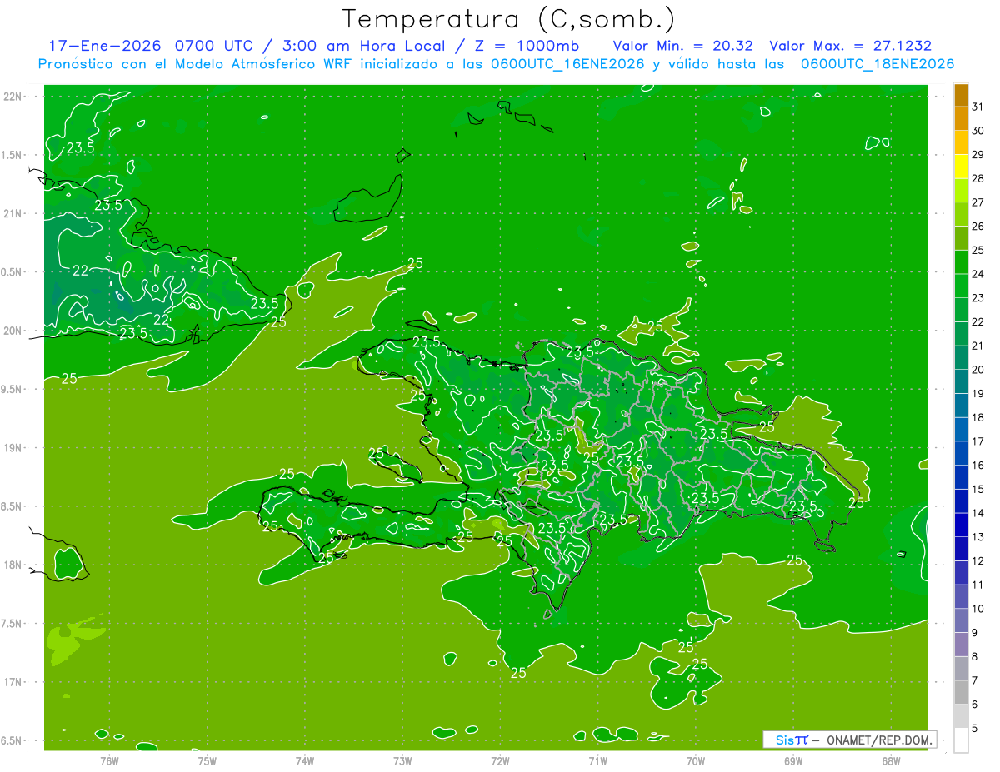This screenshot has width=1000, height=772.
Task: Click the color scale value 21
Action: click(978, 346)
